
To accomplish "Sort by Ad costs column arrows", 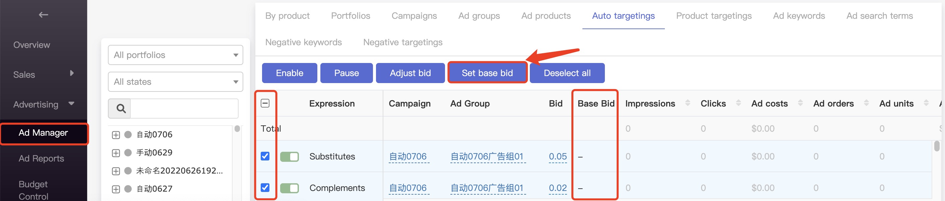I will point(800,103).
